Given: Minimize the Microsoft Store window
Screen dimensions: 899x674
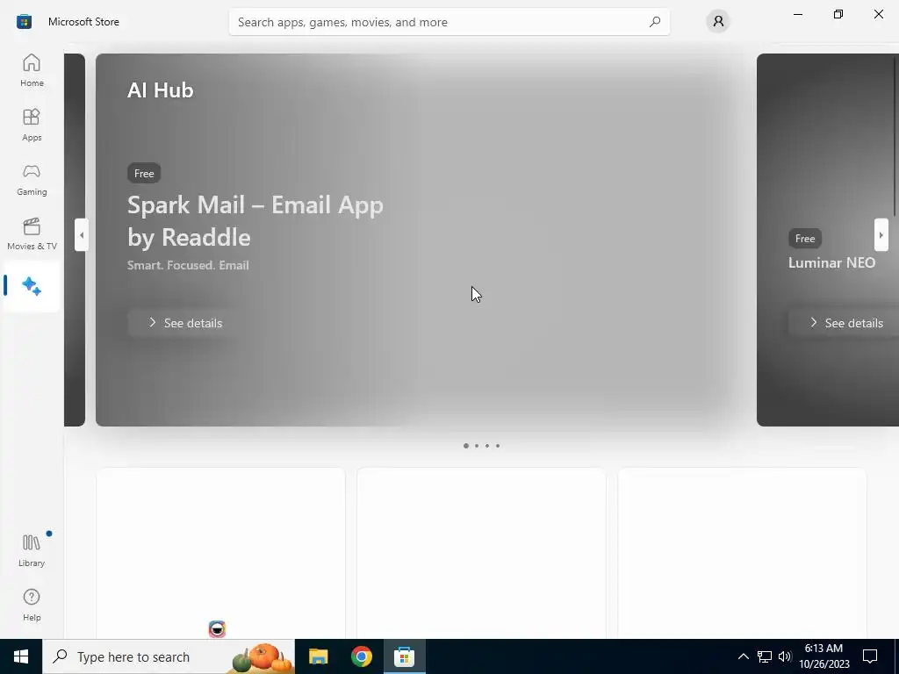Looking at the screenshot, I should coord(798,14).
